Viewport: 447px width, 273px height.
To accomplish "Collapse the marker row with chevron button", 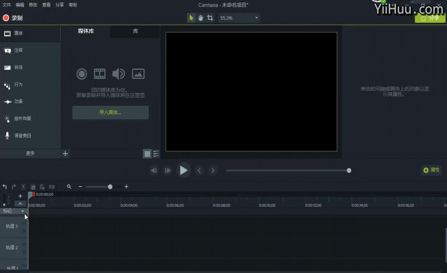I will coord(20,204).
